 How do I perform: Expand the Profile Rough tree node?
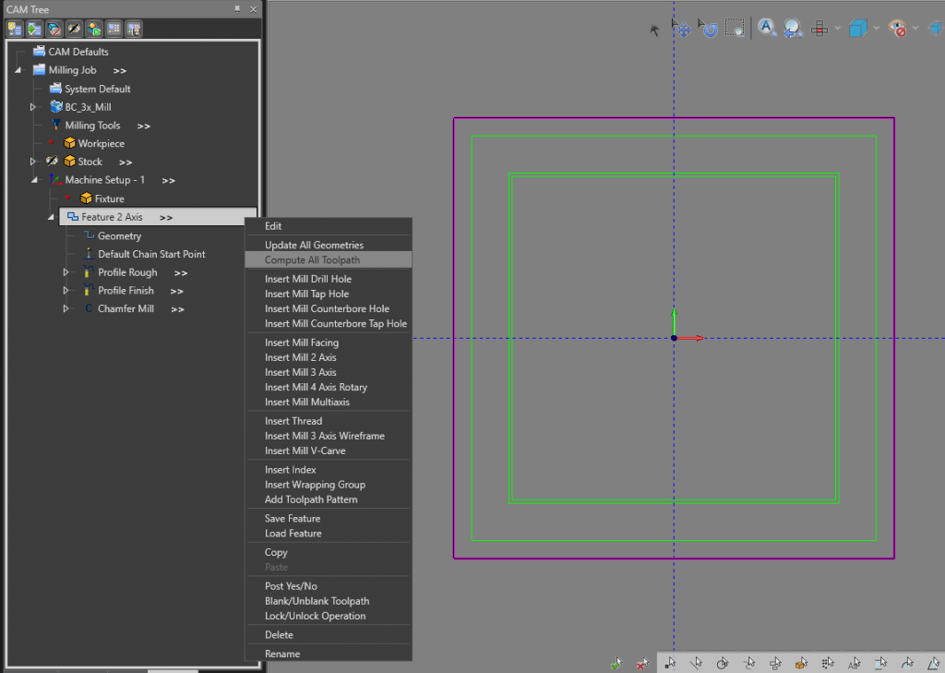pyautogui.click(x=65, y=272)
